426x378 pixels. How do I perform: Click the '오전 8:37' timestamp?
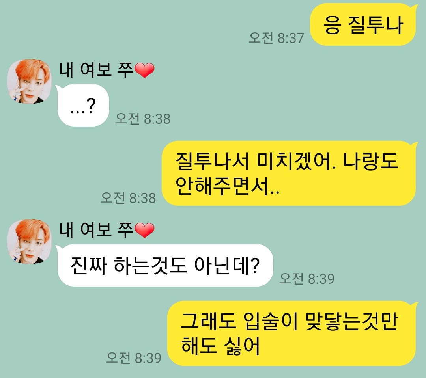click(x=276, y=38)
